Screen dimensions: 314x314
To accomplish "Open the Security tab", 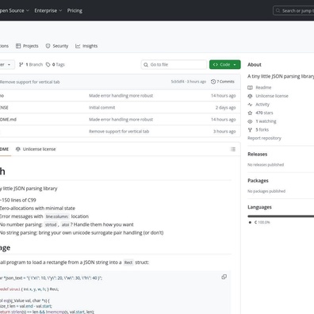I will tap(57, 46).
